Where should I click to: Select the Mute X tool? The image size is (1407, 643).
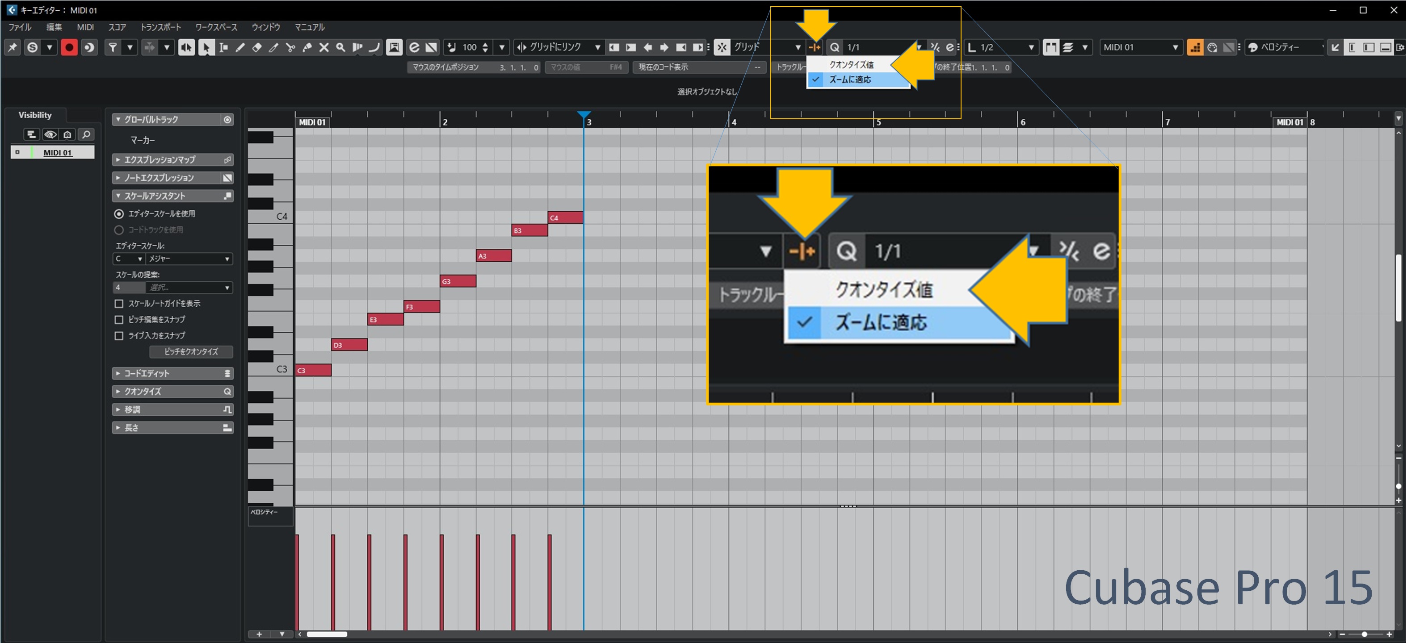coord(324,47)
